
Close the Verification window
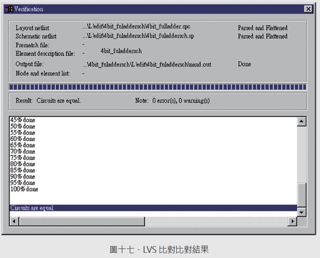308,9
